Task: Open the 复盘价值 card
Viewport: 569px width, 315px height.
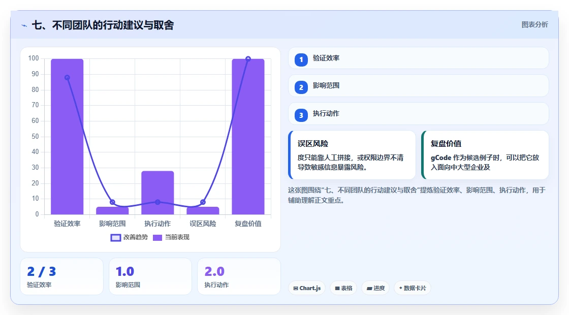Action: (x=485, y=155)
